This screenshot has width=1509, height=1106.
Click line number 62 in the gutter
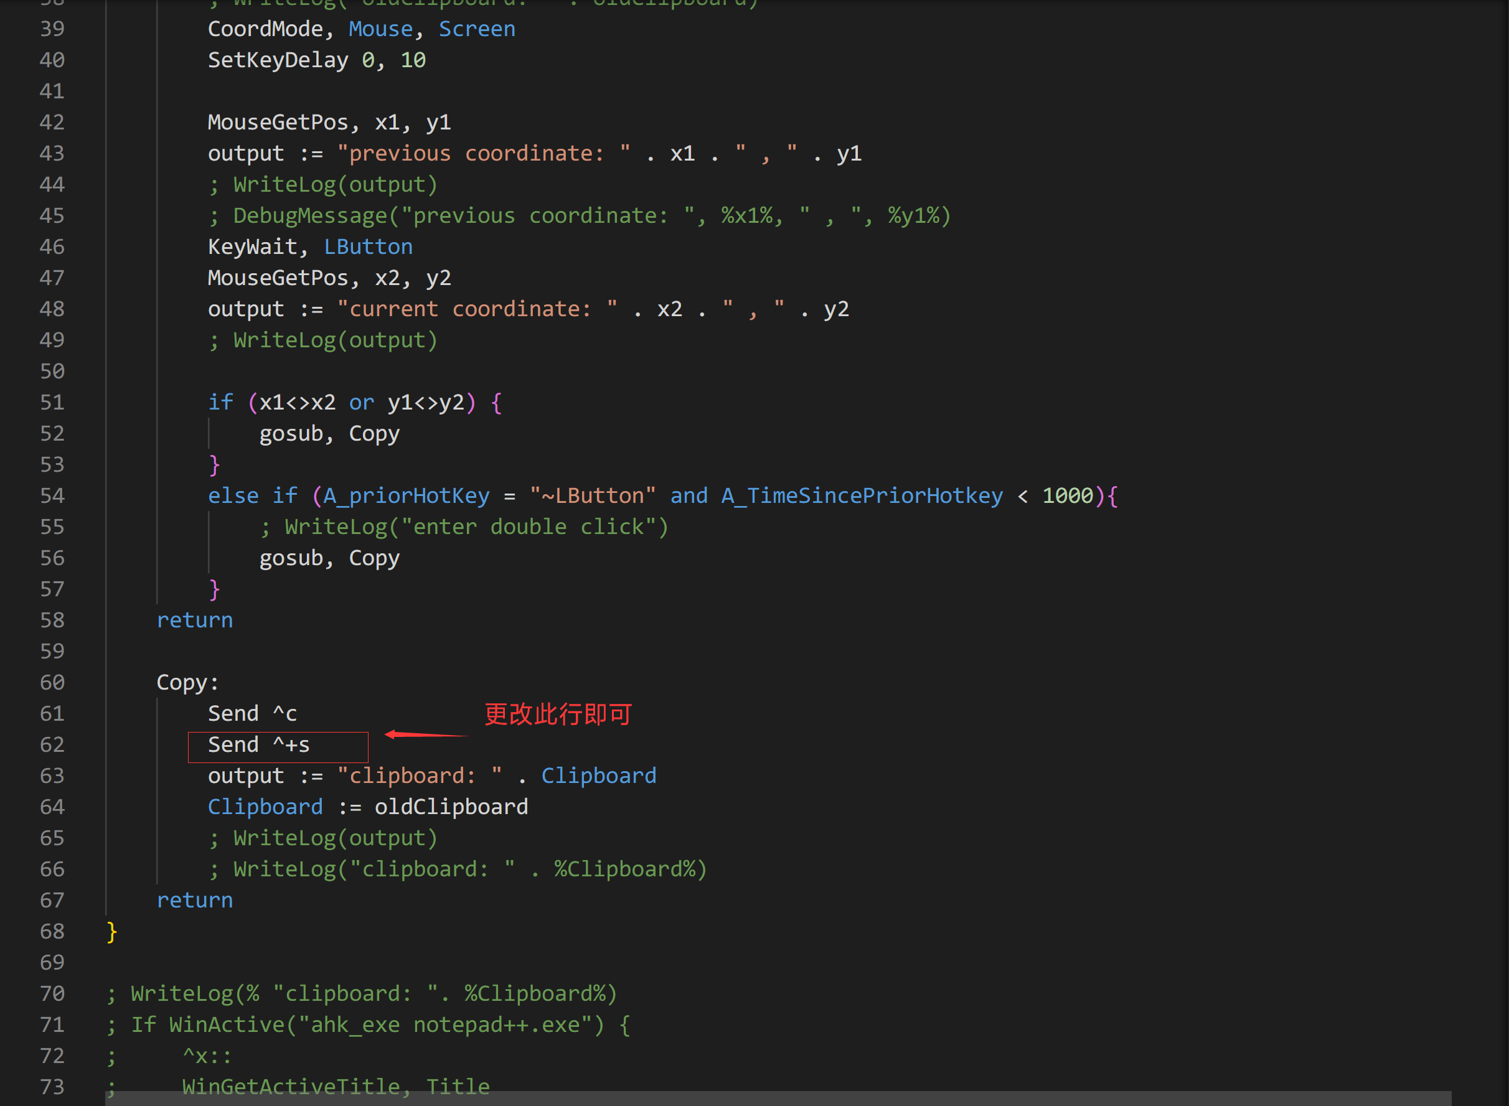click(52, 744)
